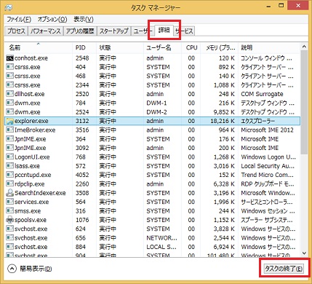Click the conhost.exe console icon
Viewport: 312px width, 284px height.
[x=9, y=58]
